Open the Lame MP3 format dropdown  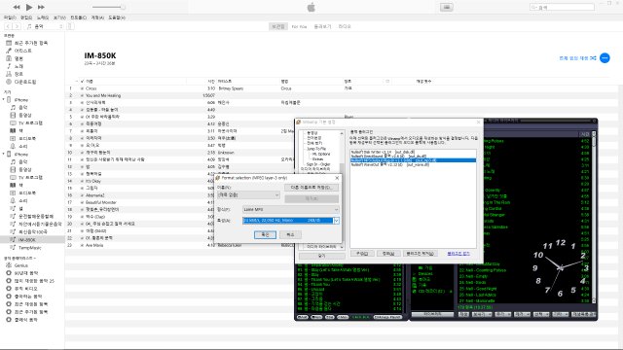click(291, 210)
